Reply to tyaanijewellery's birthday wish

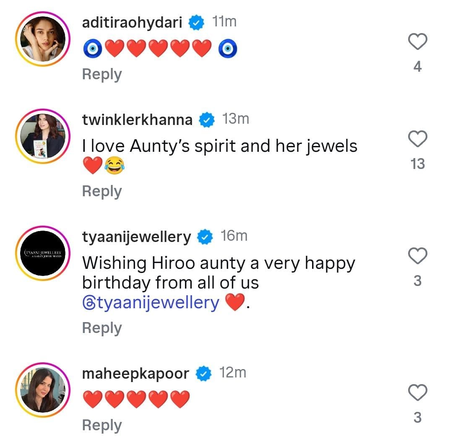pos(102,328)
